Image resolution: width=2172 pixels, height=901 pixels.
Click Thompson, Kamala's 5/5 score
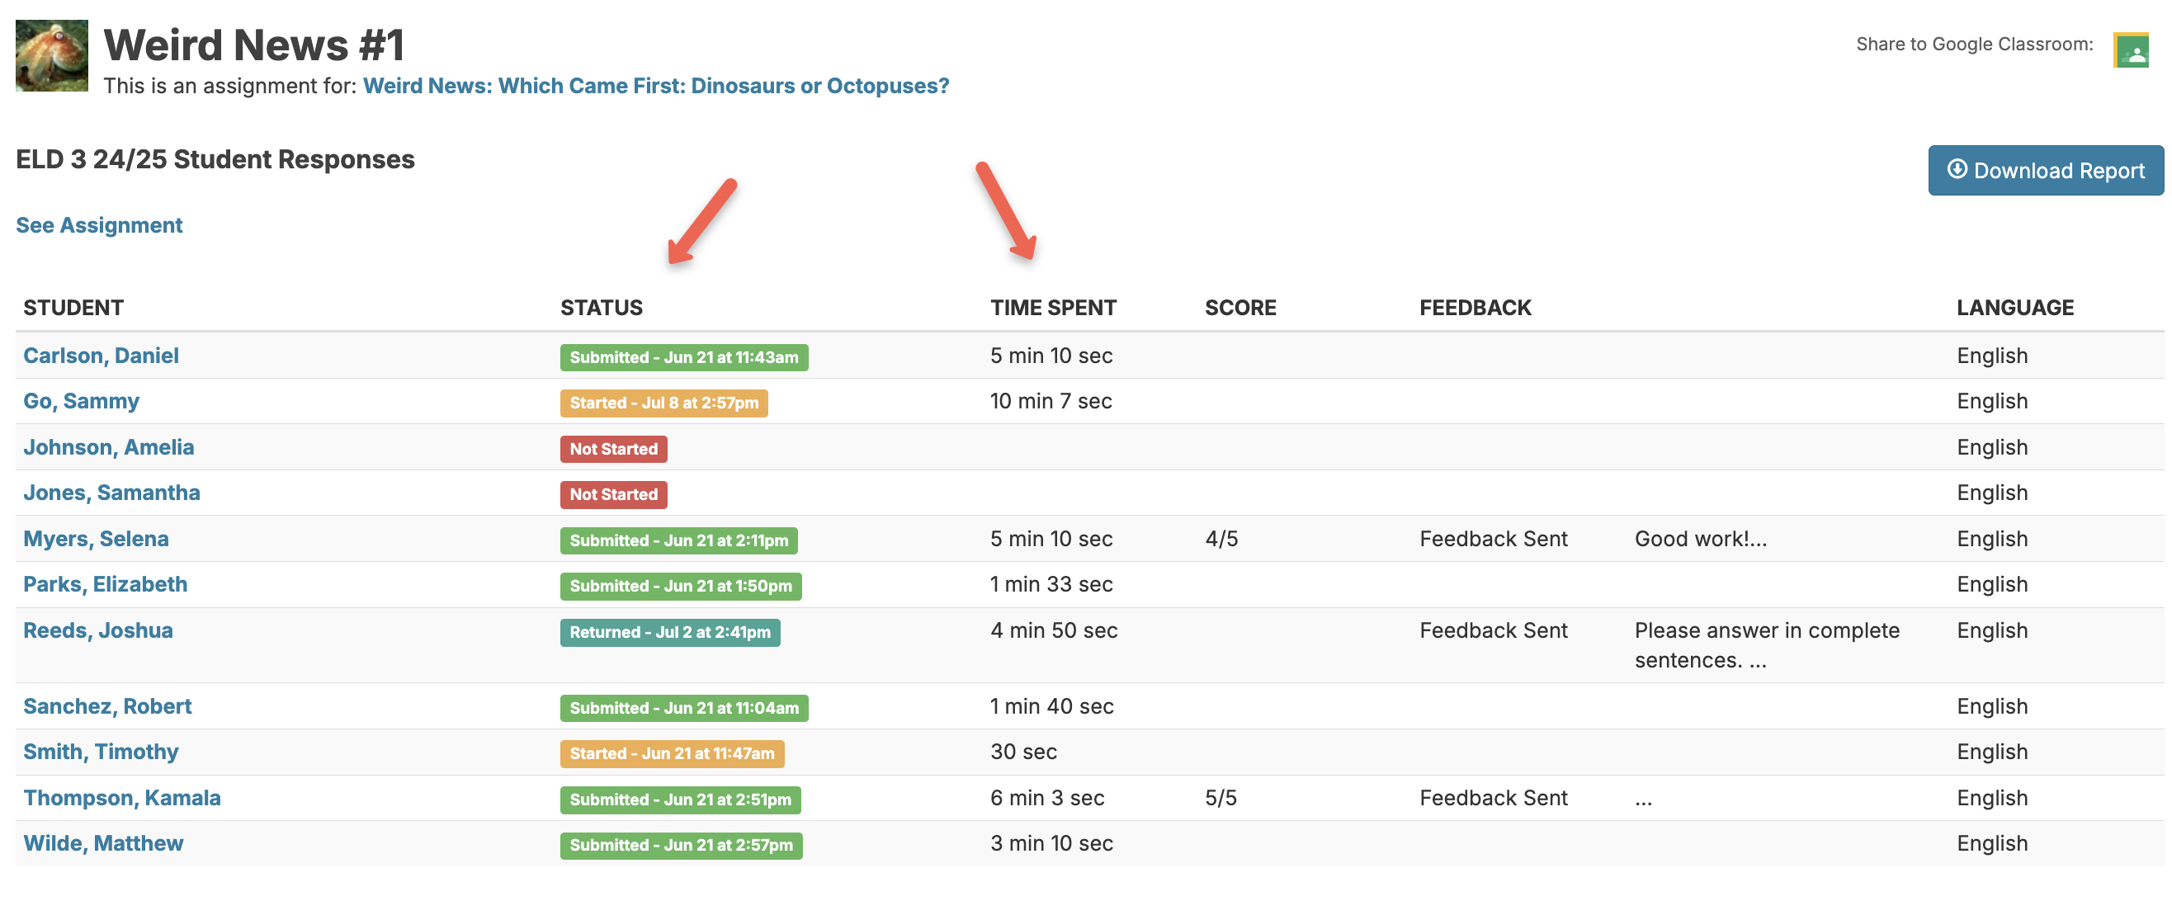[x=1221, y=799]
